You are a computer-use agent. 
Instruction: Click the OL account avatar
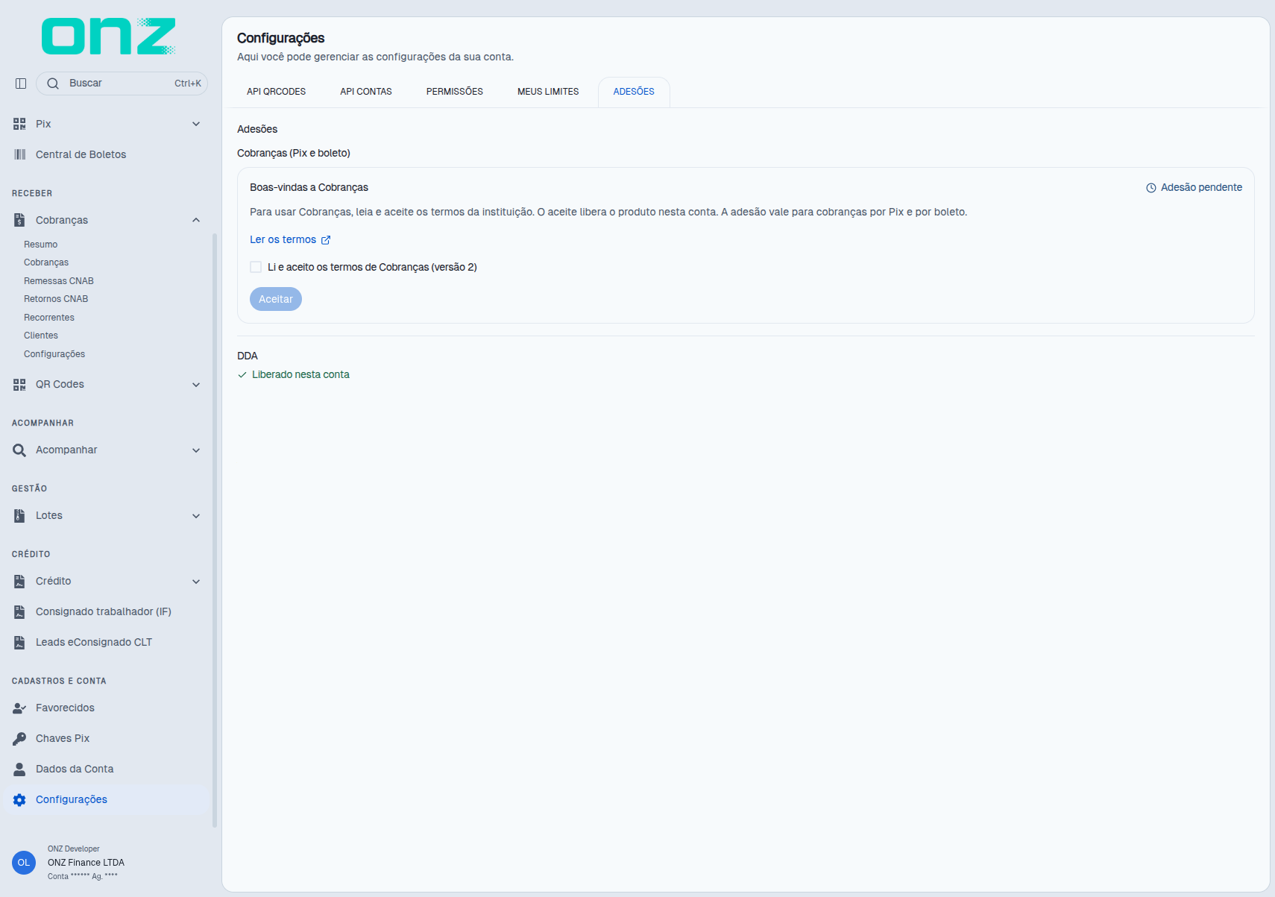pyautogui.click(x=24, y=863)
